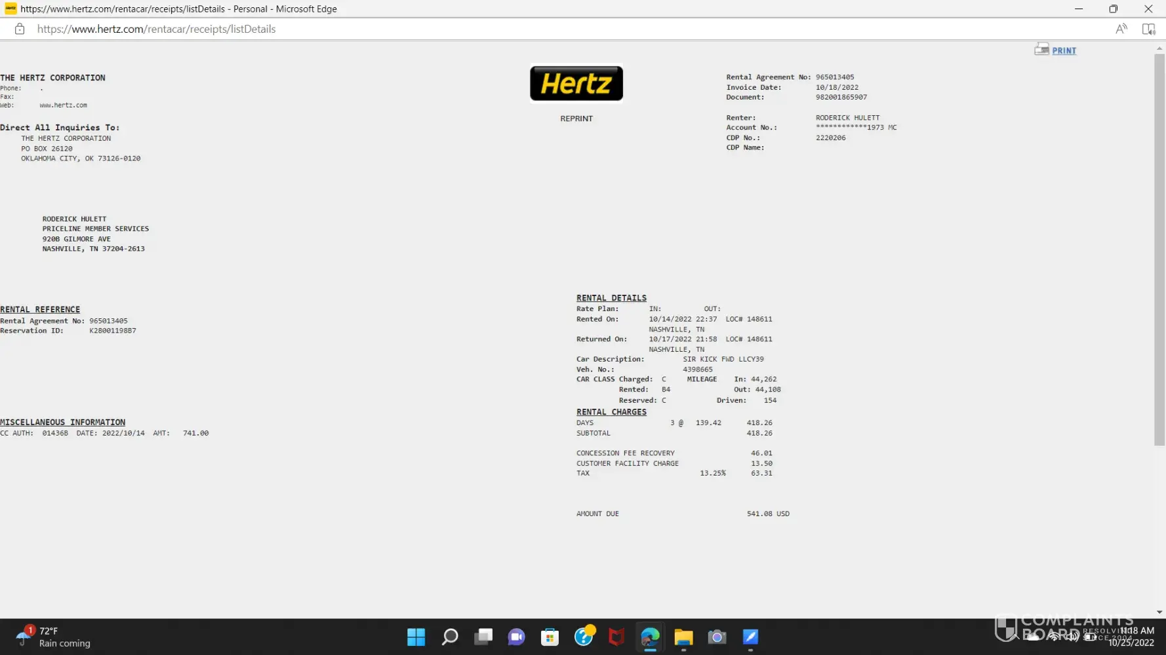Select the authorization AMT 741.00

[195, 434]
